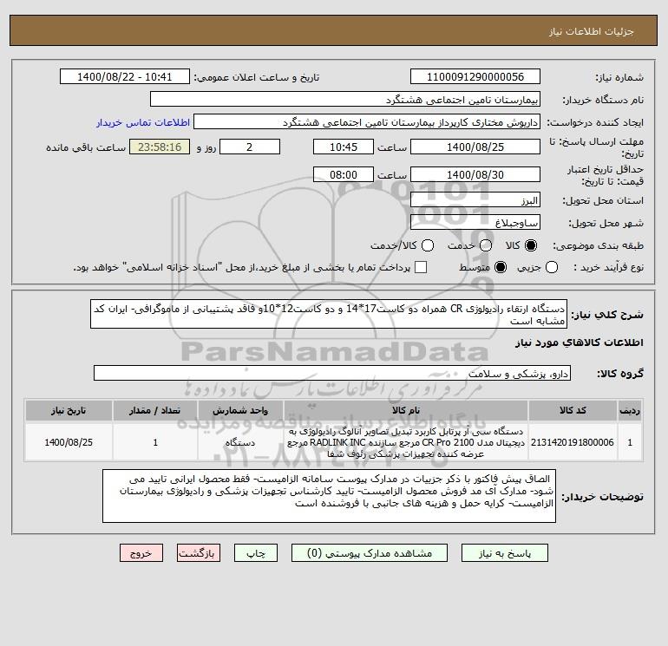668x646 pixels.
Task: Click the کد کالا column header
Action: 573,410
